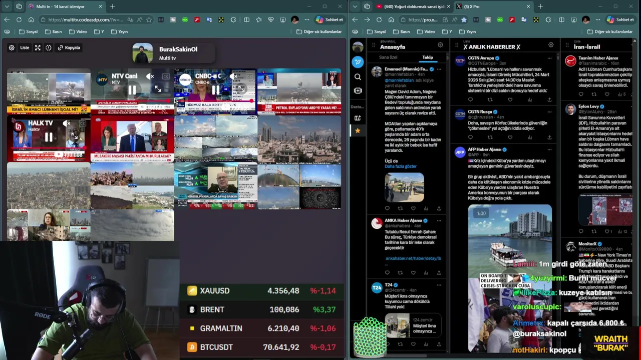Expand the NTV stream to fullscreen
This screenshot has width=641, height=360.
coord(158,88)
